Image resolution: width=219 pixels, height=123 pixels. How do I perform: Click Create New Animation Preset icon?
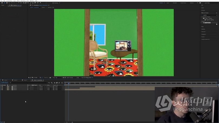[217, 24]
